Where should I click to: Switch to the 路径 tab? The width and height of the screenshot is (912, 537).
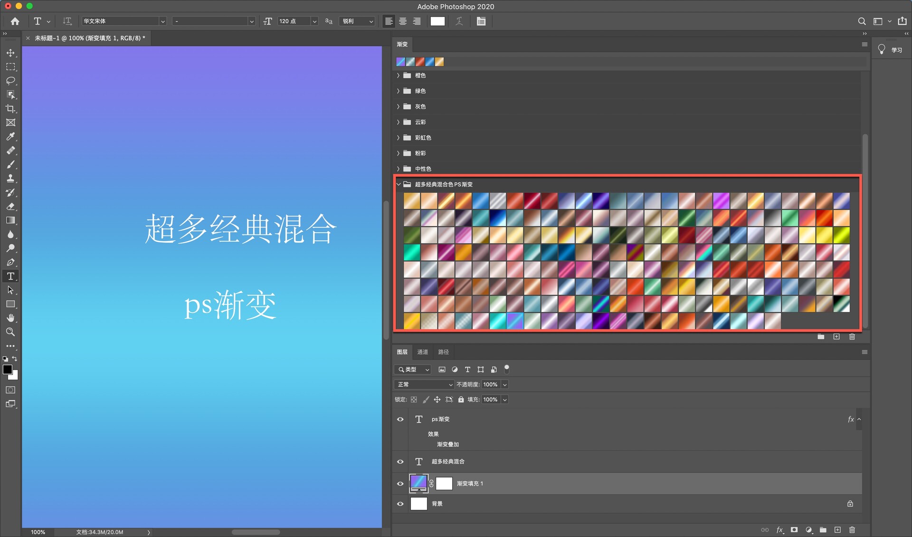[x=443, y=352]
